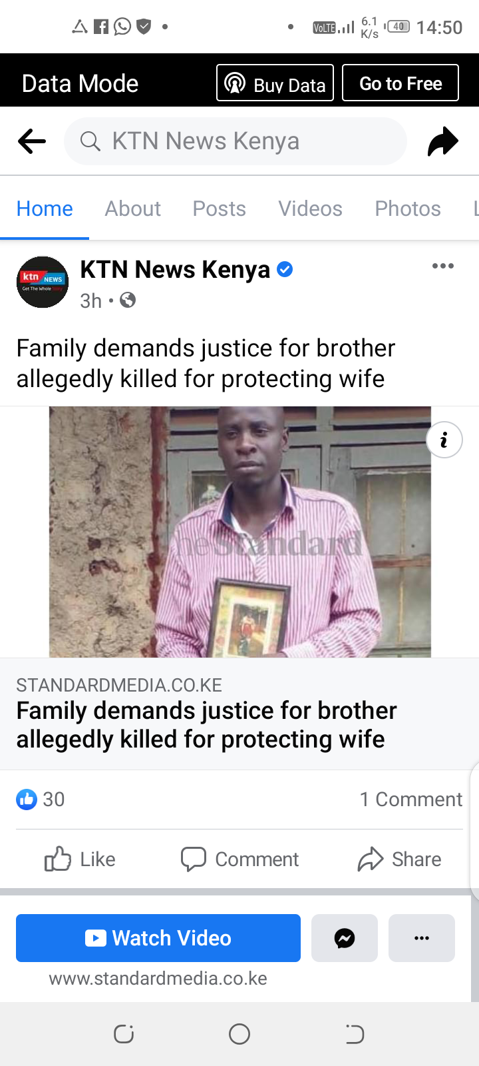
Task: Comment on the post
Action: [x=239, y=859]
